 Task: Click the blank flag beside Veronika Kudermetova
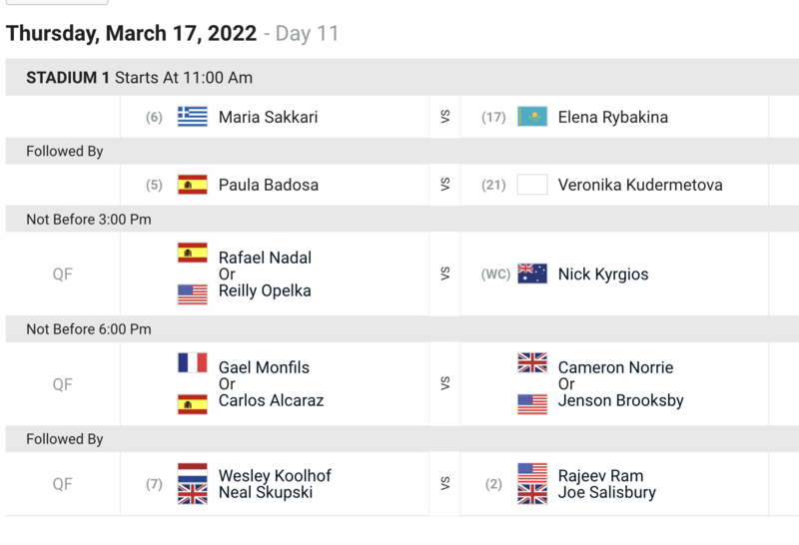532,185
